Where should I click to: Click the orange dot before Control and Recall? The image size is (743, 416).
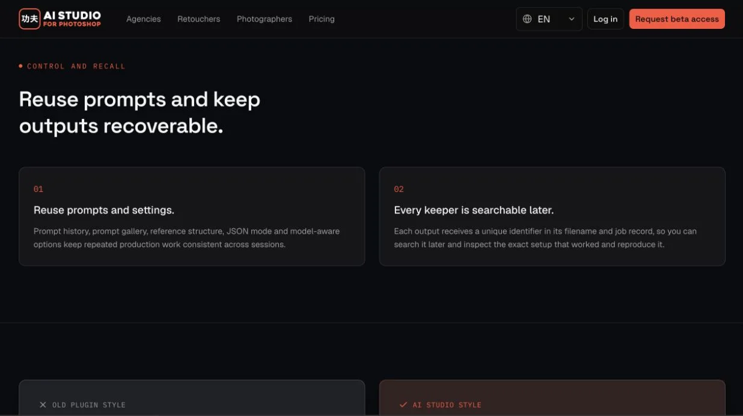(21, 66)
